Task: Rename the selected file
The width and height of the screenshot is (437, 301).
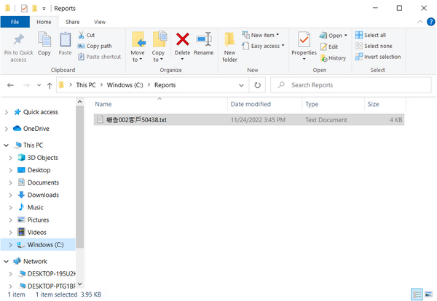Action: point(204,44)
